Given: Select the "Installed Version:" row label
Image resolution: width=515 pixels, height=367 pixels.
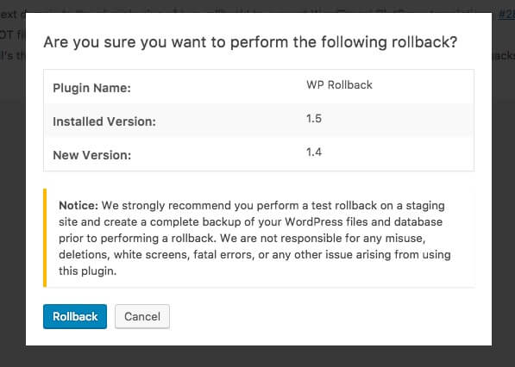Looking at the screenshot, I should 104,121.
